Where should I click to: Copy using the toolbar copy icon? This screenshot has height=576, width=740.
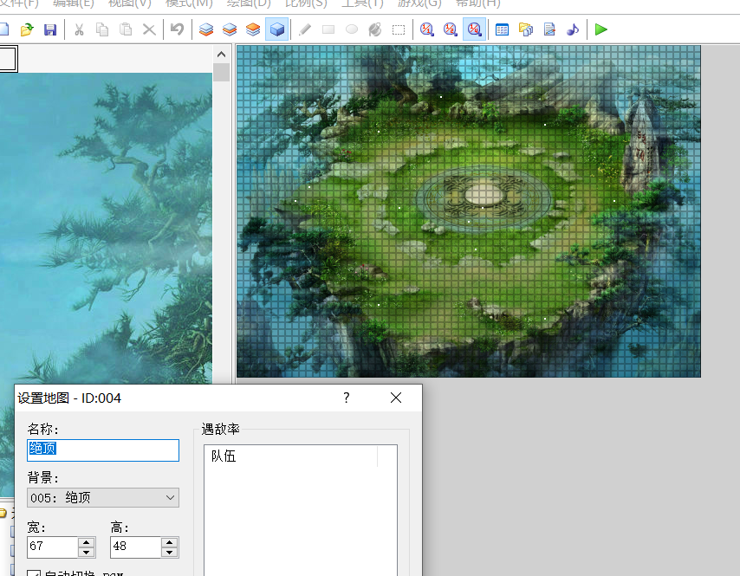(x=102, y=29)
